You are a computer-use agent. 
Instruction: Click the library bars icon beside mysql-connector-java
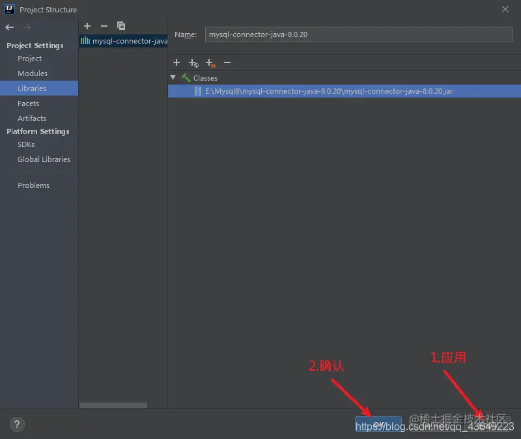(85, 41)
